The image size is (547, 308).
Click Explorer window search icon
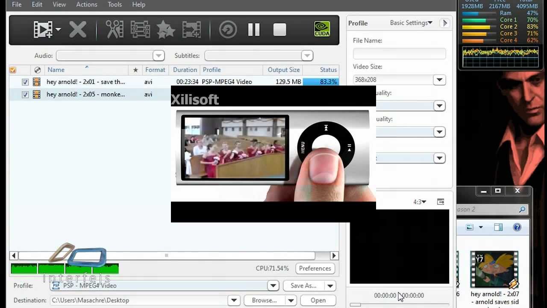click(x=522, y=210)
